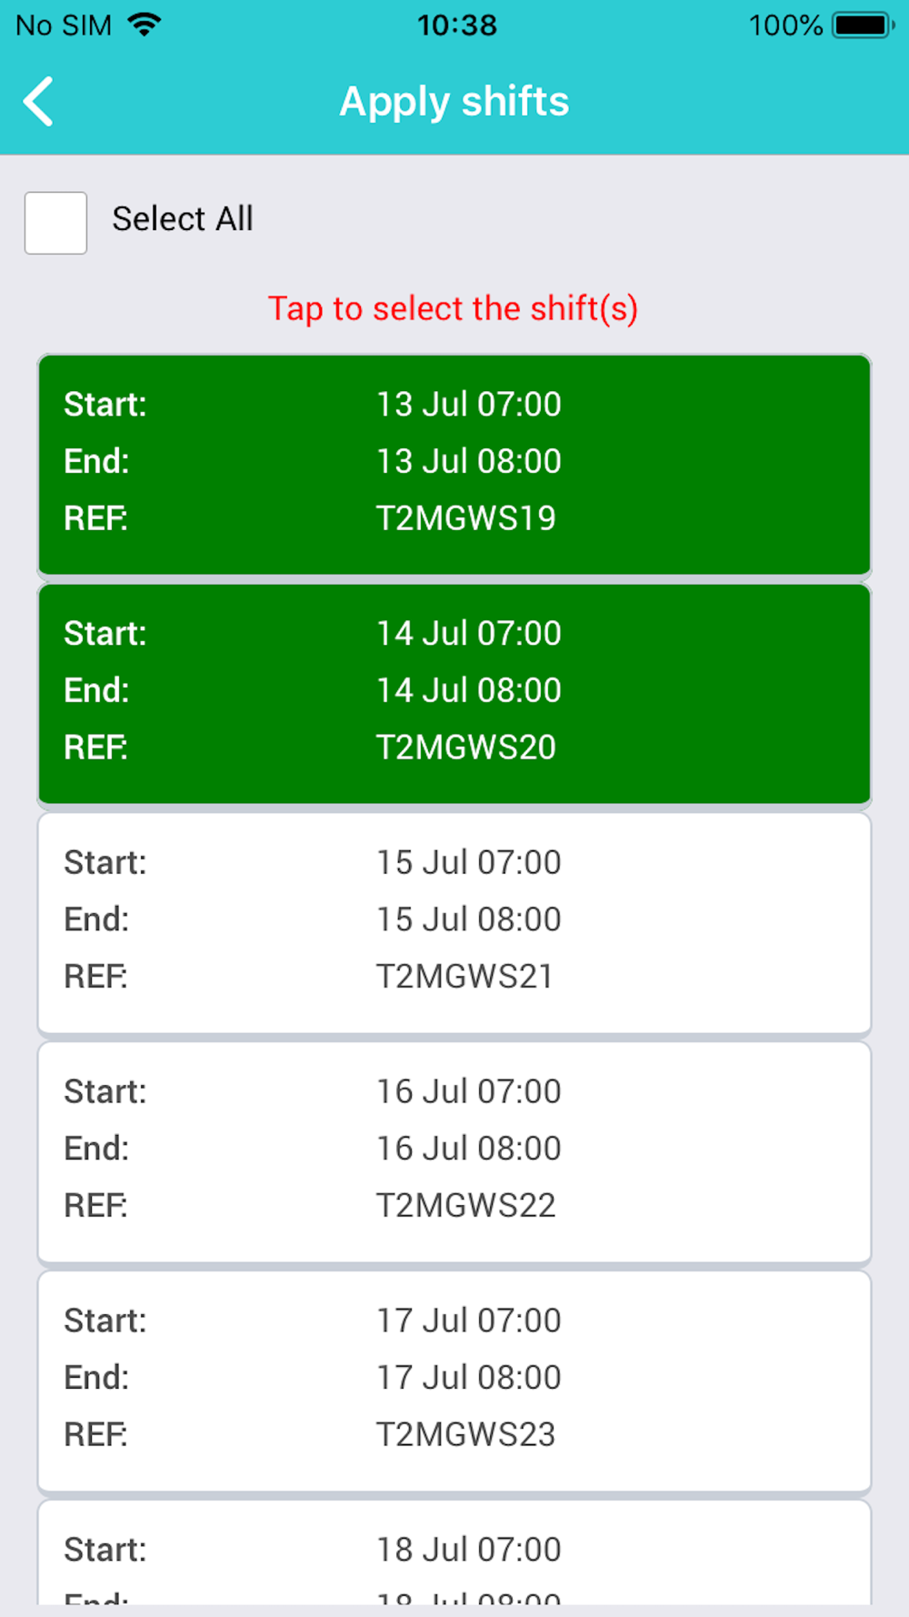The height and width of the screenshot is (1617, 909).
Task: Select the 16 Jul 07:00 shift
Action: [454, 1152]
